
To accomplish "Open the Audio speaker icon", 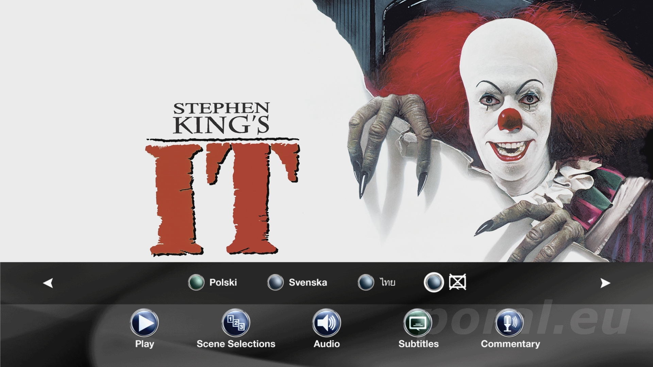I will point(326,322).
